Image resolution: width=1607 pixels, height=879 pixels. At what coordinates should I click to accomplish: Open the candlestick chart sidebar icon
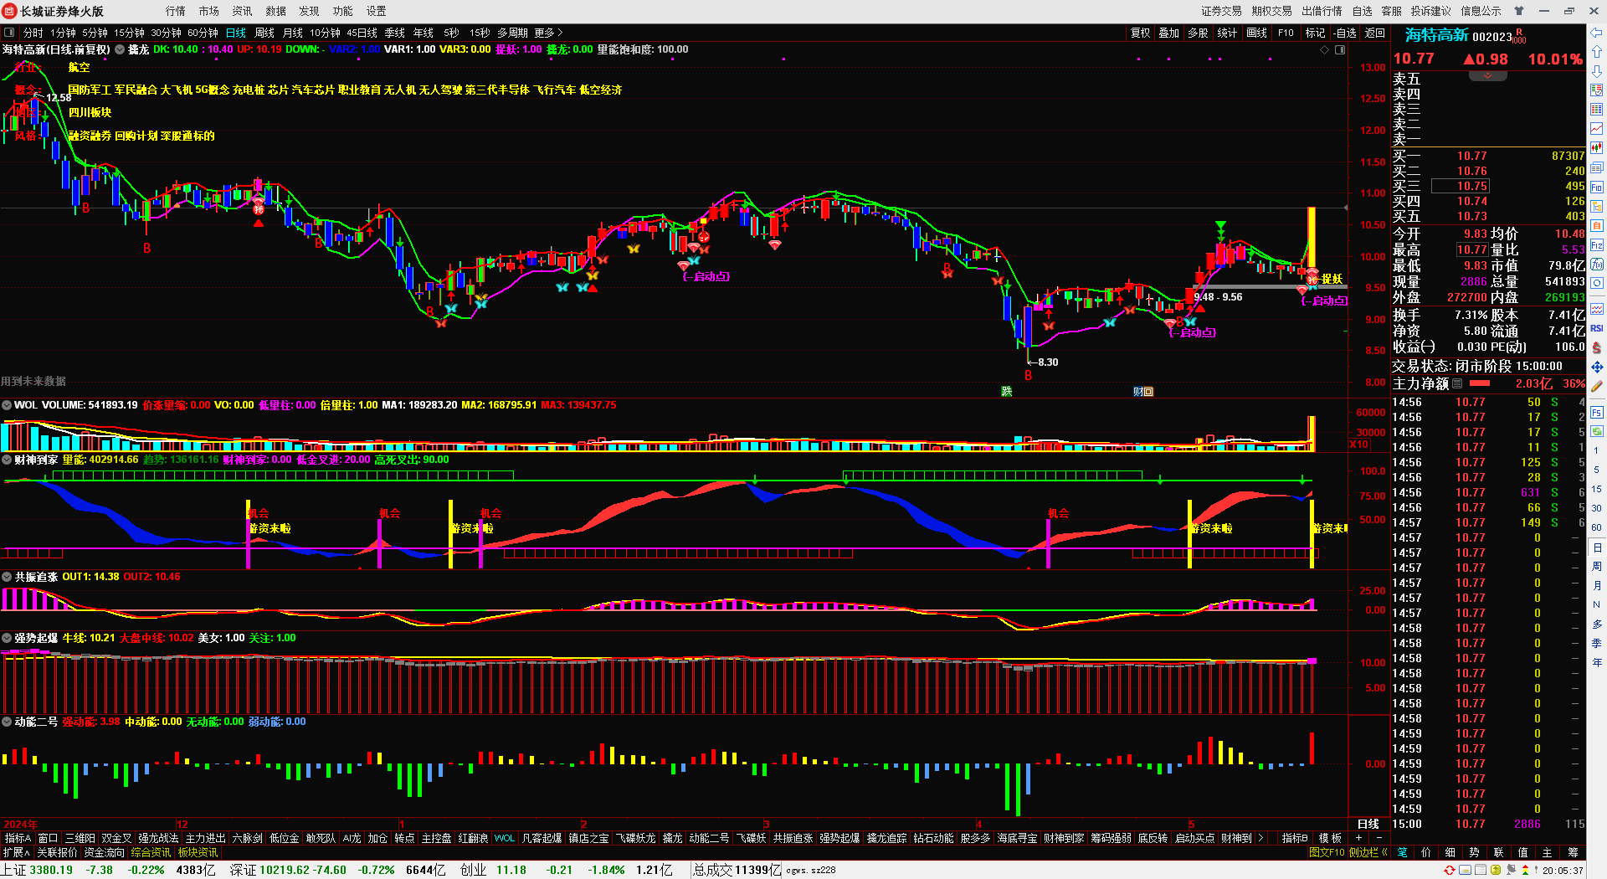click(1597, 148)
